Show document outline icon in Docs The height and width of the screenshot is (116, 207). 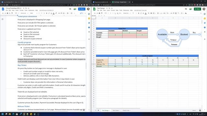tap(3, 19)
